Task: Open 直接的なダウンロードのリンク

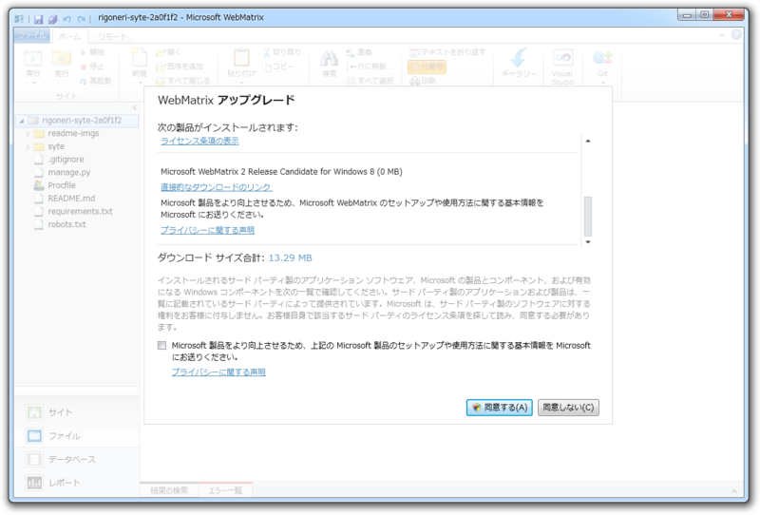Action: pos(217,187)
